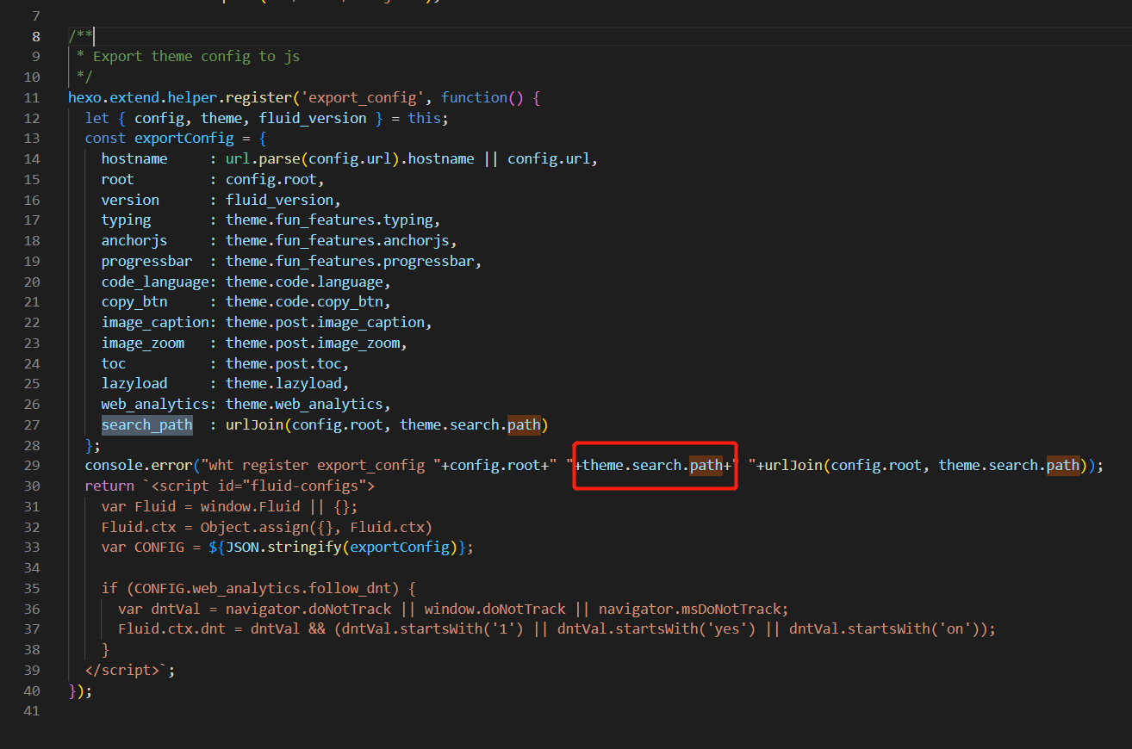Click 'url.parse' on line 14
The height and width of the screenshot is (749, 1132).
[x=263, y=158]
